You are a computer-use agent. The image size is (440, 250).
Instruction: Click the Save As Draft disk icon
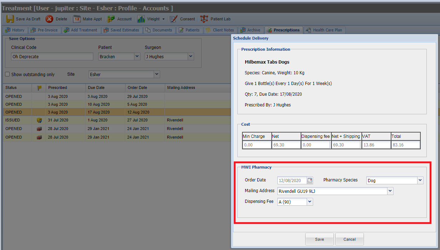click(10, 19)
